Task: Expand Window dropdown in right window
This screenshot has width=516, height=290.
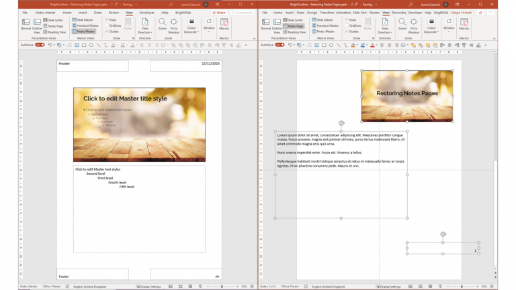Action: tap(449, 25)
